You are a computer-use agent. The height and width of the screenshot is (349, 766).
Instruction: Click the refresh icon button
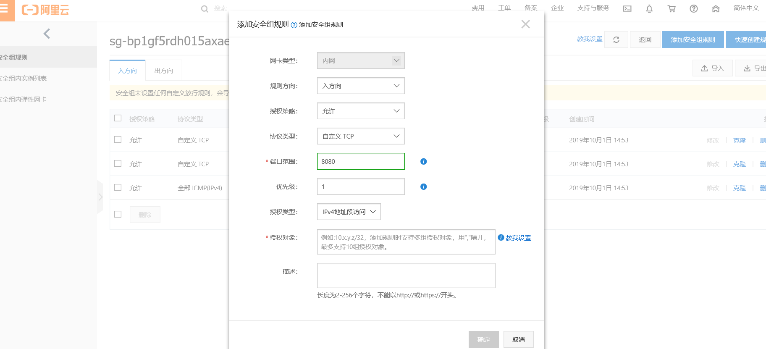tap(616, 39)
